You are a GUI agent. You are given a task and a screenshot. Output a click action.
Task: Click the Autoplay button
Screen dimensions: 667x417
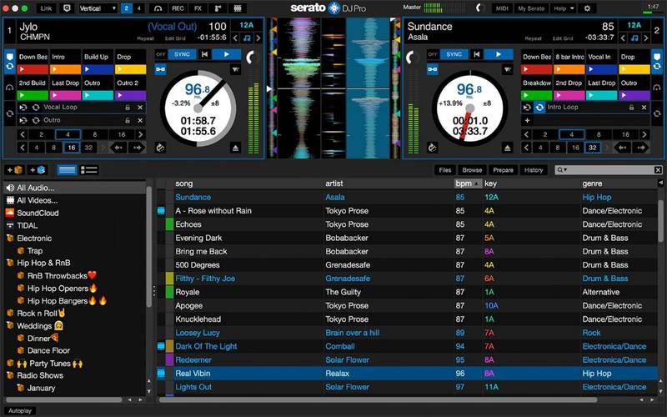[x=21, y=410]
